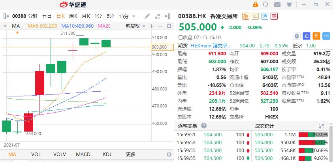The width and height of the screenshot is (333, 162).
Task: Select VOLV indicator tab
Action: click(60, 154)
